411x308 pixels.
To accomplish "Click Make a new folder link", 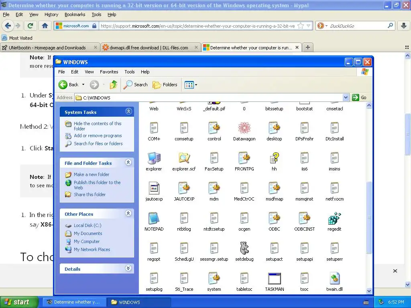I will 92,174.
